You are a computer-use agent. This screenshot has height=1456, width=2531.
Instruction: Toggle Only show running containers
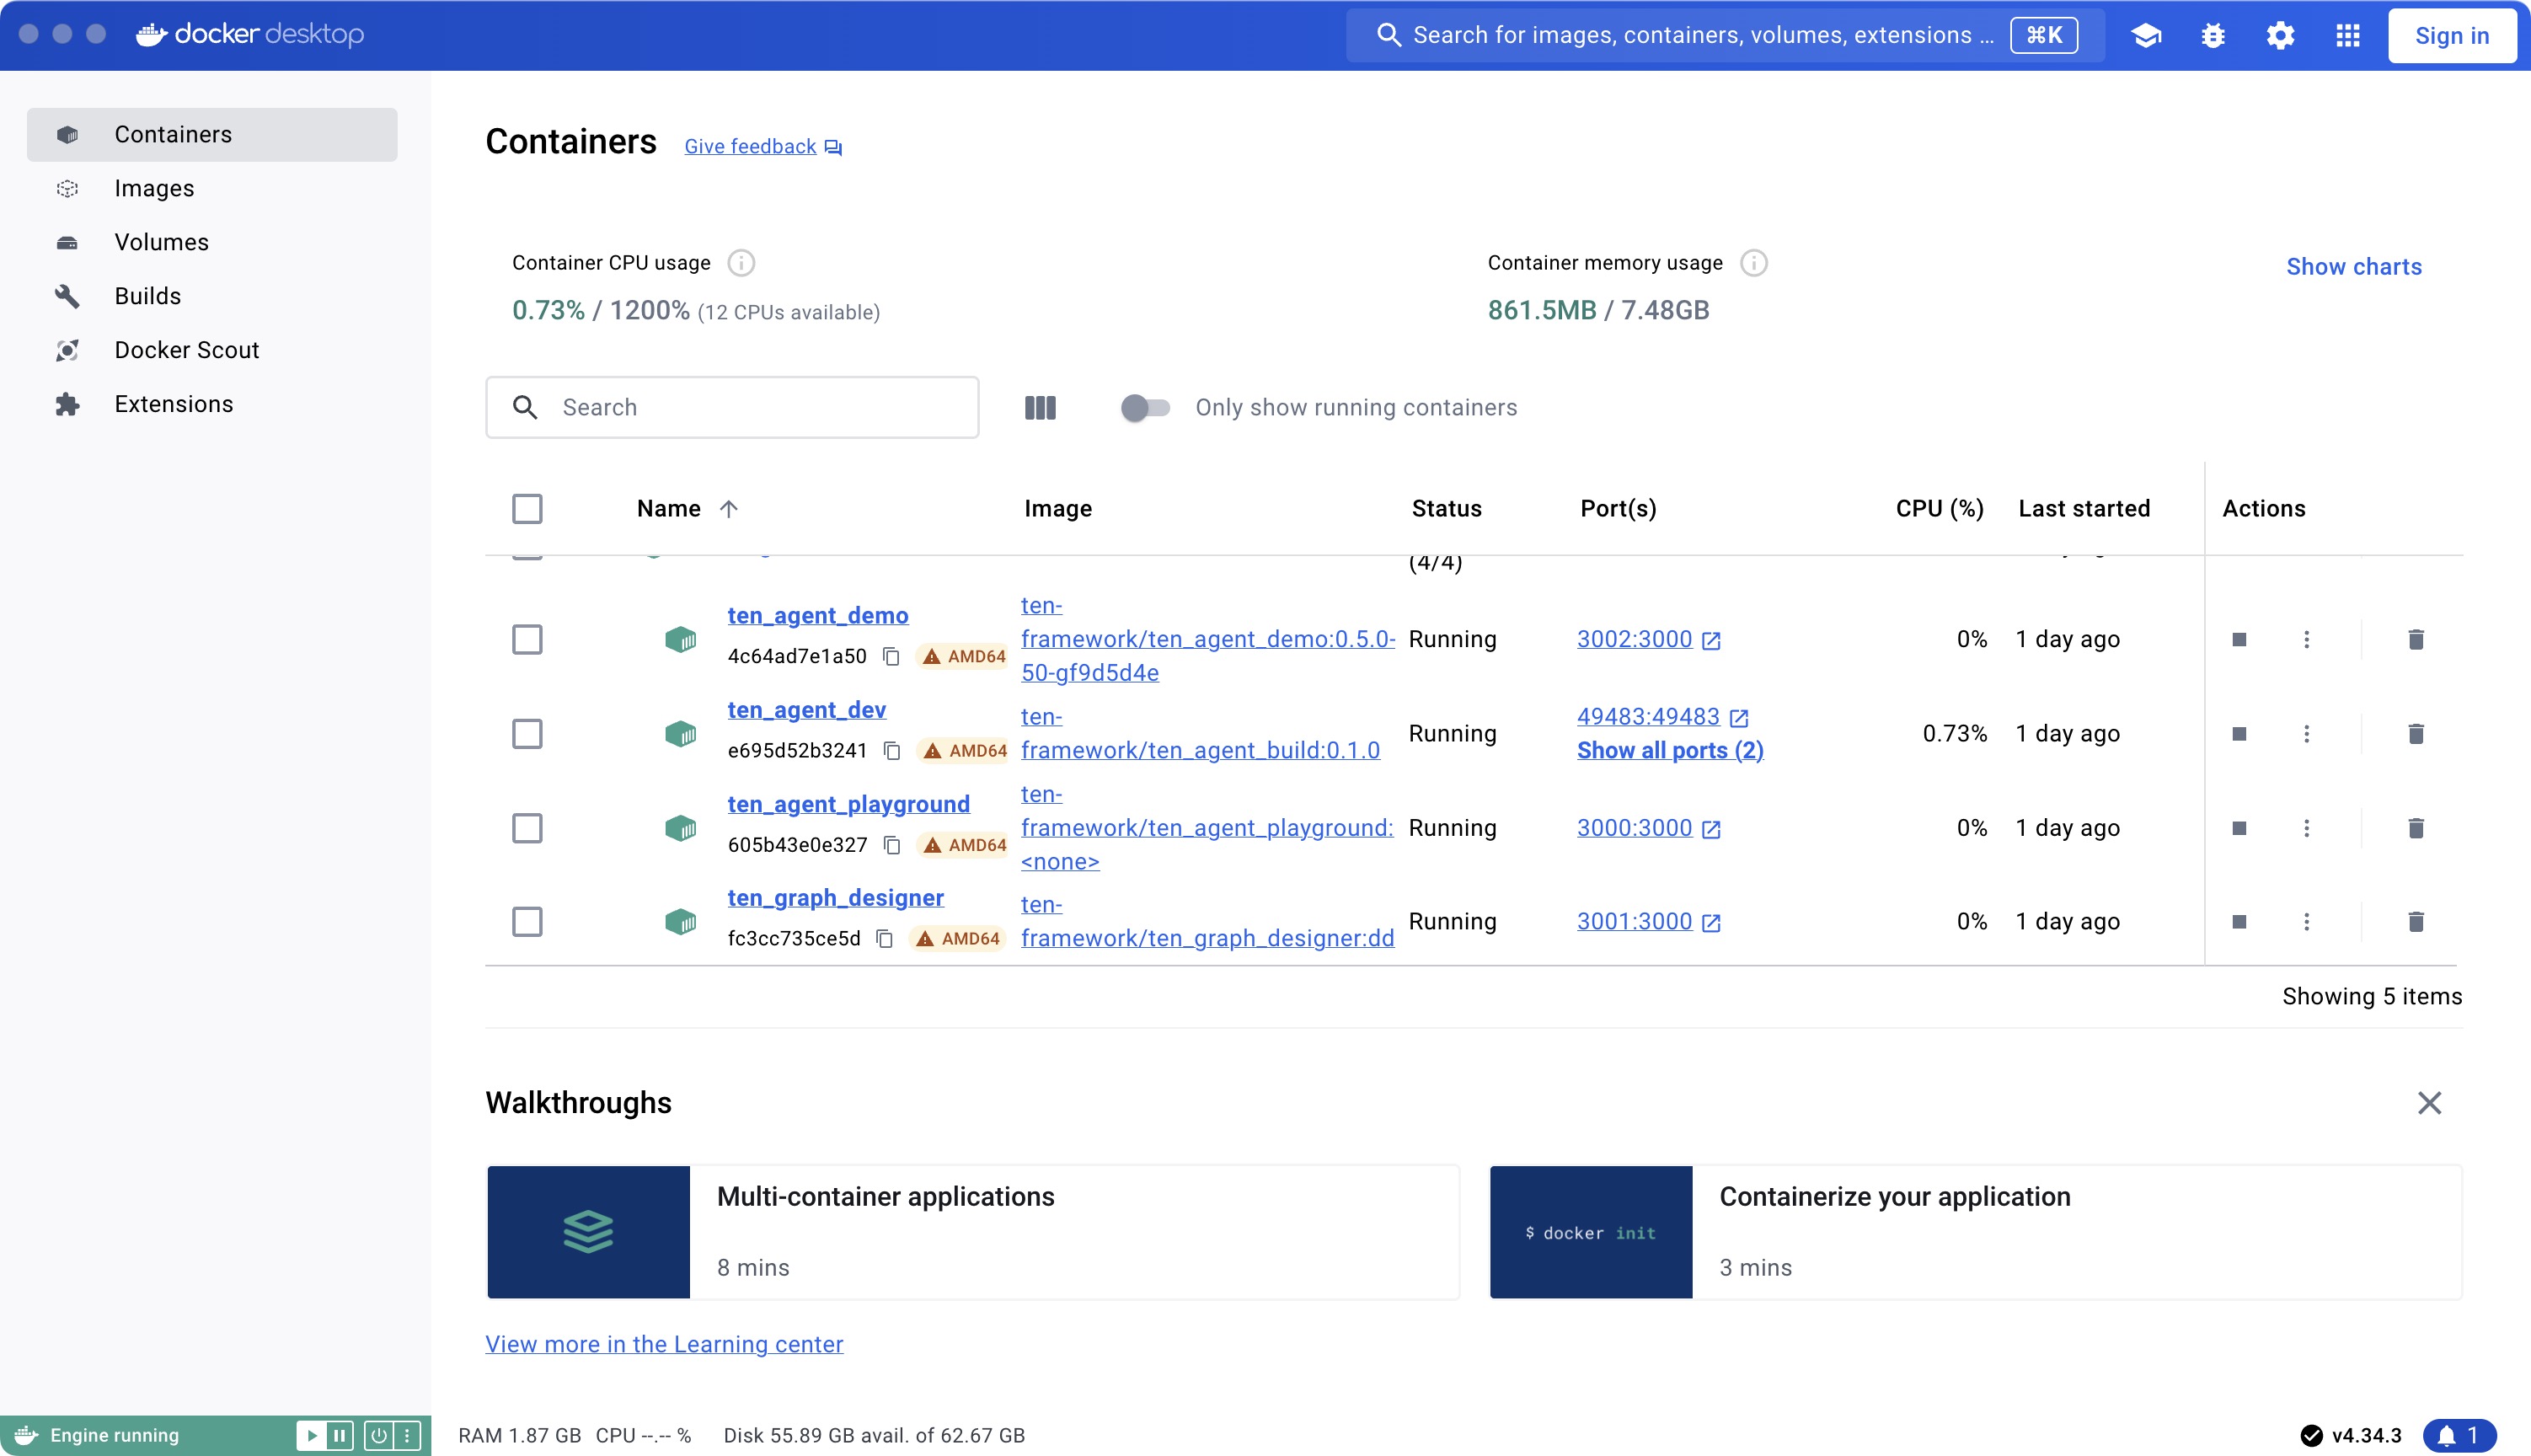coord(1144,408)
